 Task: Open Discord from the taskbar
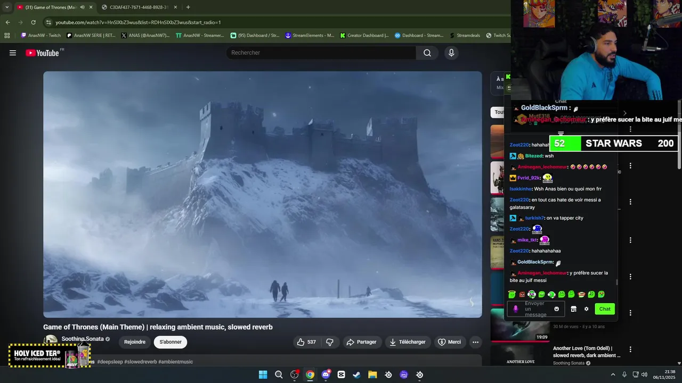tap(326, 374)
